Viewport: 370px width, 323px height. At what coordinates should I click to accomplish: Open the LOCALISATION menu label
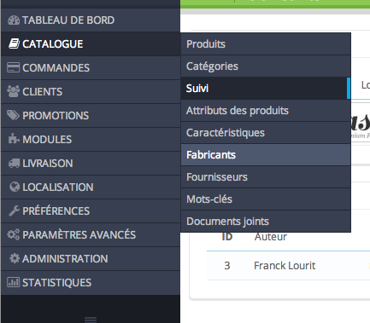58,187
